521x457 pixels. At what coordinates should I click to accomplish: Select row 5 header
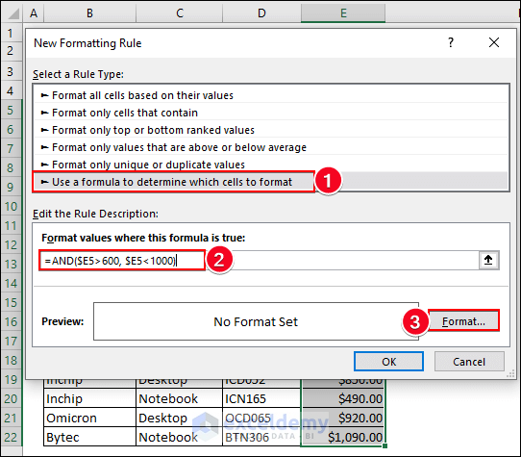11,110
